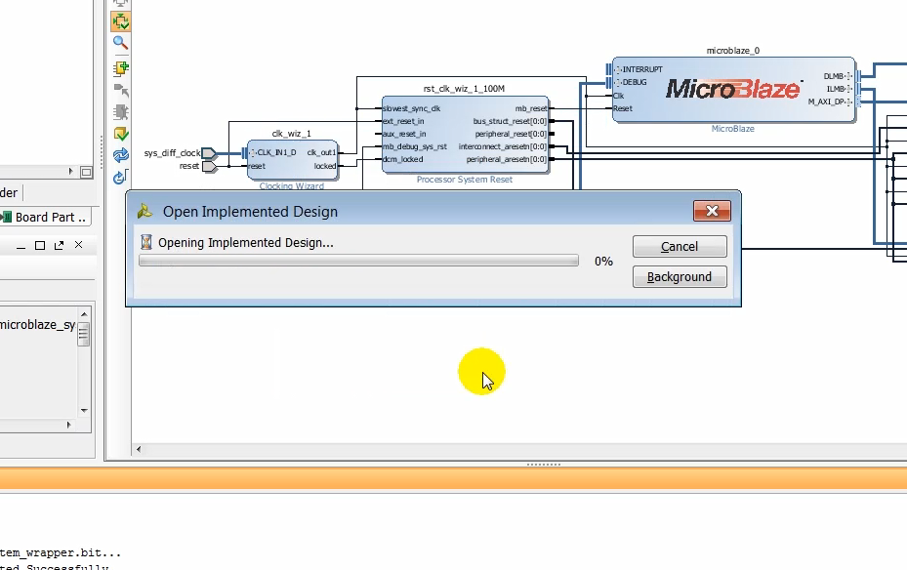Click the refresh icon below Regenerate Layout
Image resolution: width=907 pixels, height=570 pixels.
click(120, 177)
